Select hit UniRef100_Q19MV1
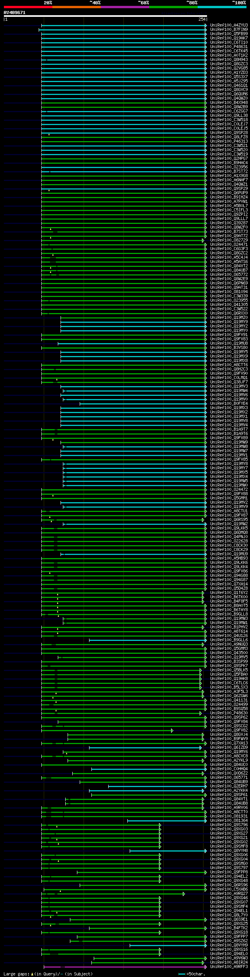The height and width of the screenshot is (977, 250). click(229, 455)
